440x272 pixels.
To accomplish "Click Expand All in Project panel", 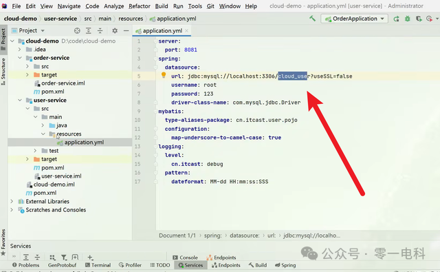I will point(89,30).
